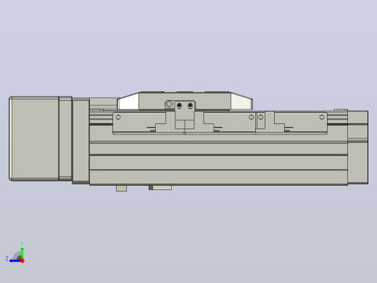Click the blue Z axis arrow of the triad

tap(15, 261)
